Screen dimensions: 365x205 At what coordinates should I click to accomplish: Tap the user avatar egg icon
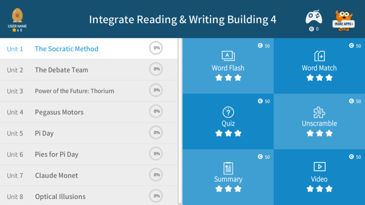17,15
